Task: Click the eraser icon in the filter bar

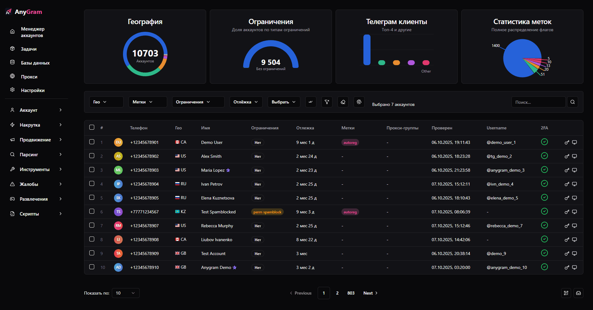Action: pos(343,102)
